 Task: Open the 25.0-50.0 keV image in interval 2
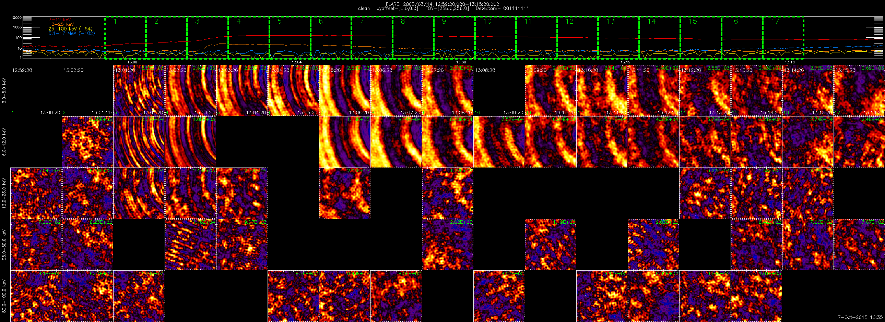[87, 245]
